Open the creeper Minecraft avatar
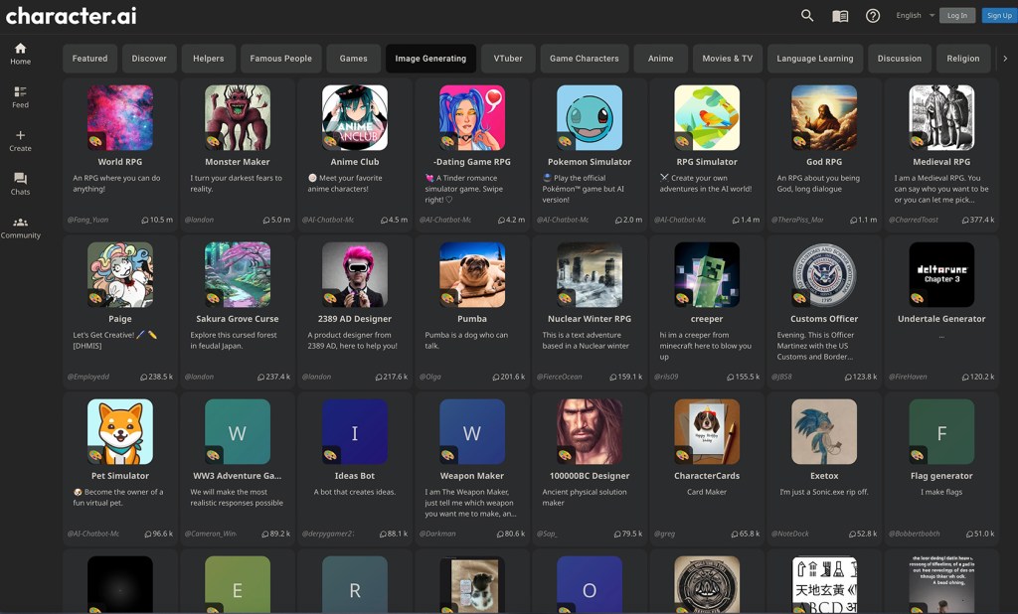 [707, 274]
